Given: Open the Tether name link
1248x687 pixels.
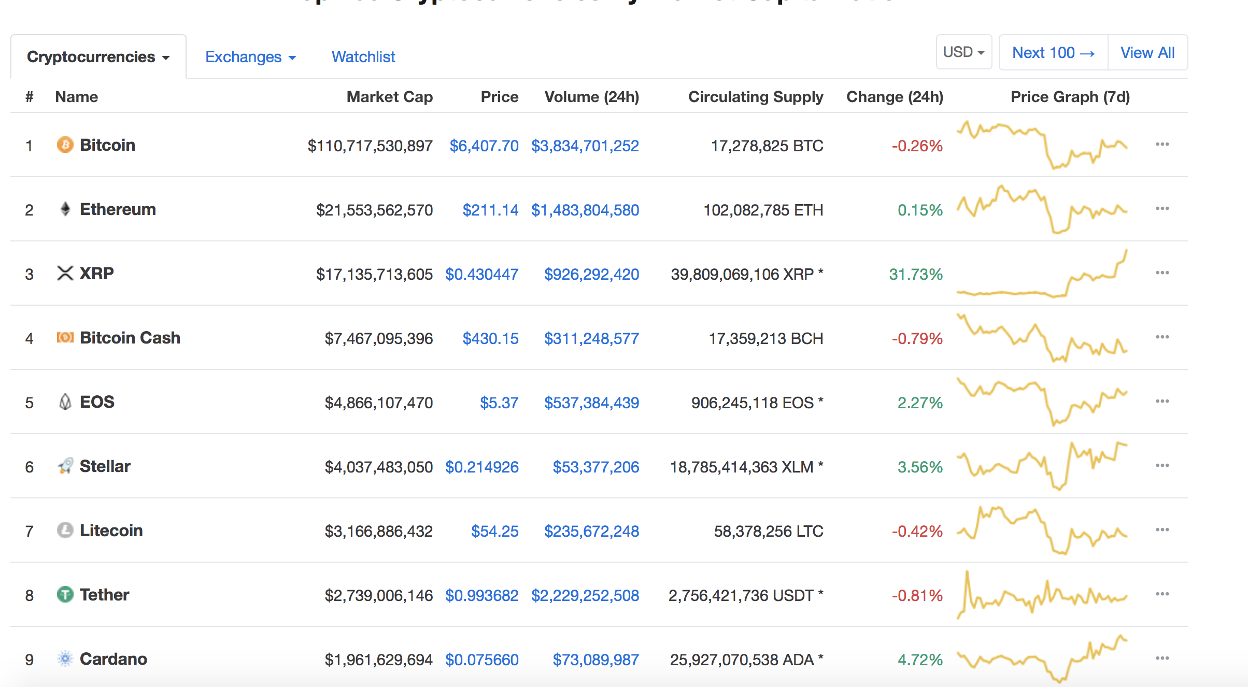Looking at the screenshot, I should coord(104,594).
